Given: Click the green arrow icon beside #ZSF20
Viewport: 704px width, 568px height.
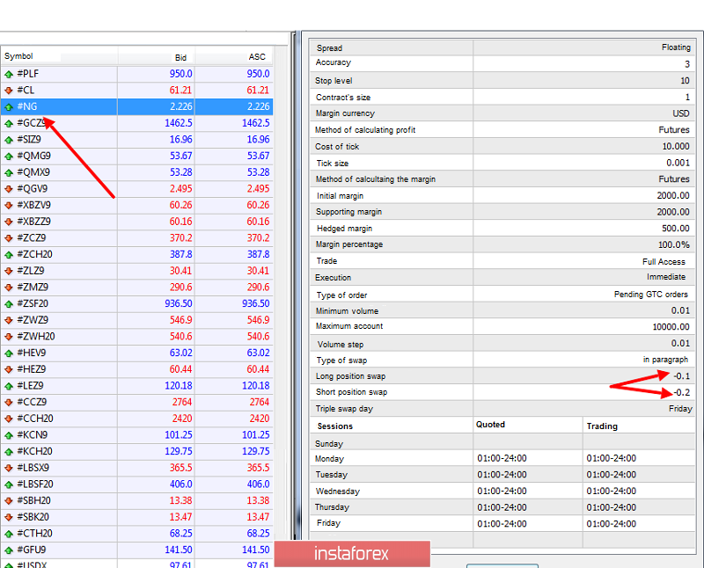Looking at the screenshot, I should pos(9,304).
